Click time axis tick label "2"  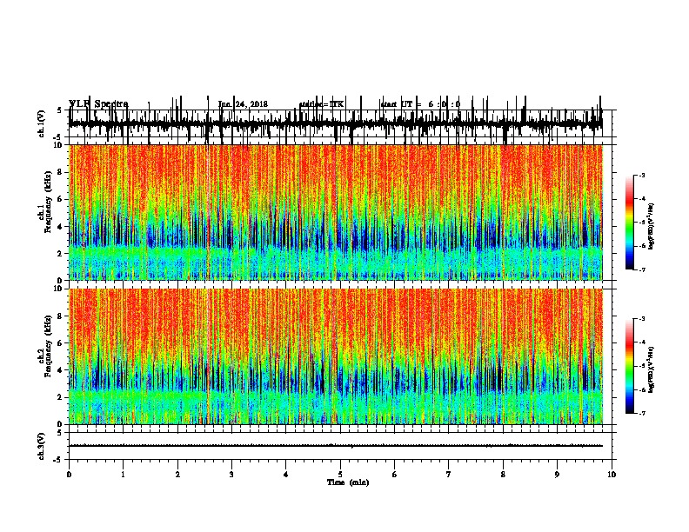click(177, 475)
